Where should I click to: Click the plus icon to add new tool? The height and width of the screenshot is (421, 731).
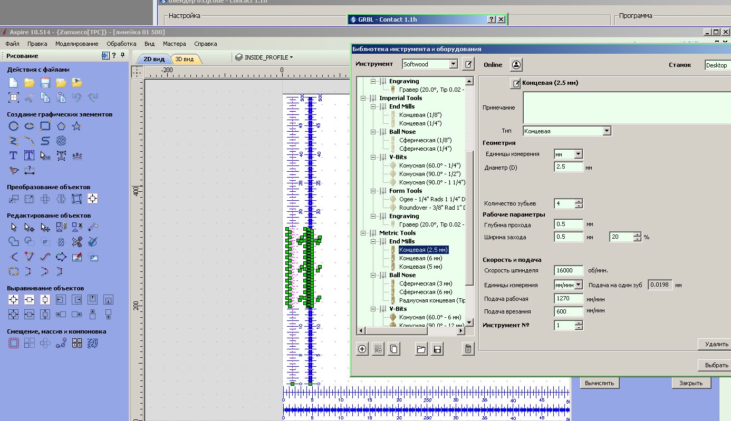click(362, 349)
